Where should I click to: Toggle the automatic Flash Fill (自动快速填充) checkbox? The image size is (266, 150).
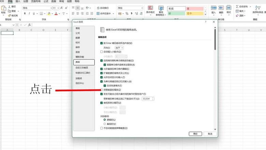tap(105, 86)
